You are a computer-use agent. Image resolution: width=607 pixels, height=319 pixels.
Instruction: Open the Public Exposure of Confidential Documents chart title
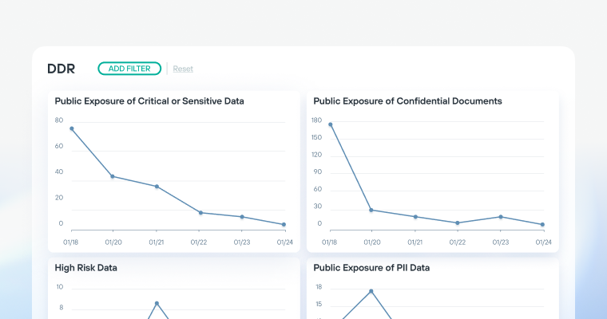coord(407,101)
